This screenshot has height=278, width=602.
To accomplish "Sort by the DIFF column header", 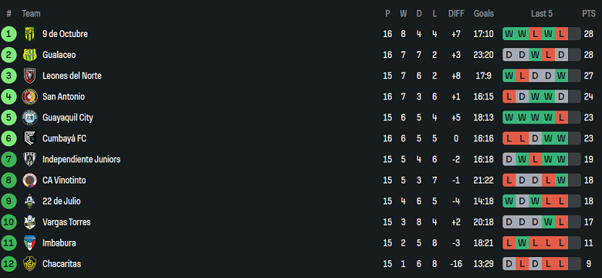I will [x=456, y=14].
